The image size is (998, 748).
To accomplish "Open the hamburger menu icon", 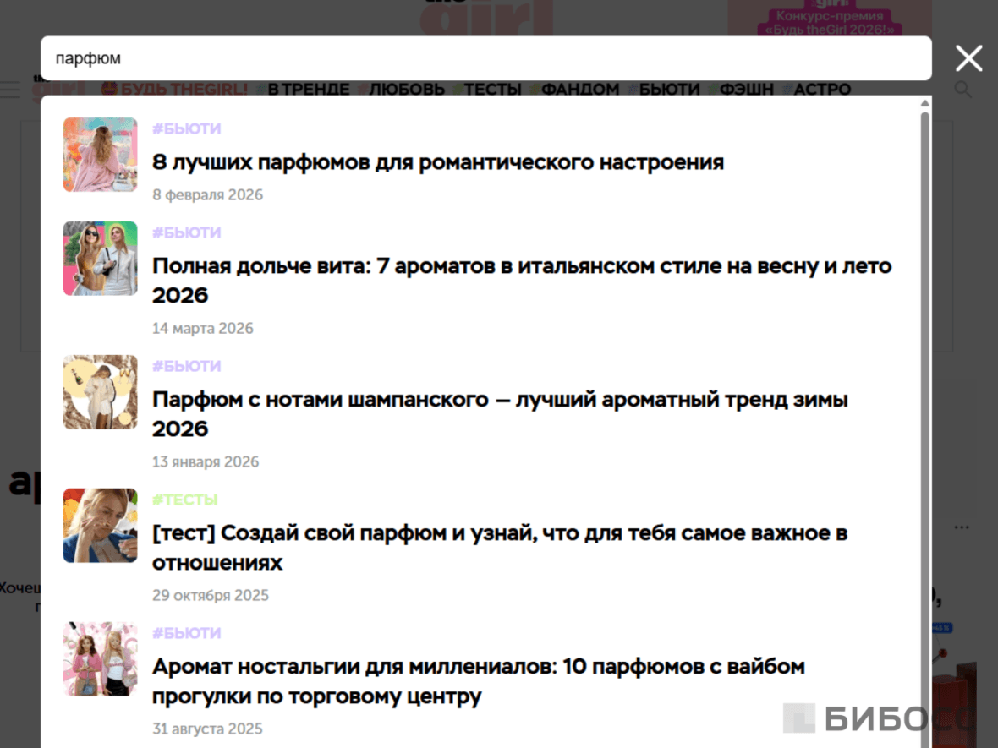I will point(10,90).
